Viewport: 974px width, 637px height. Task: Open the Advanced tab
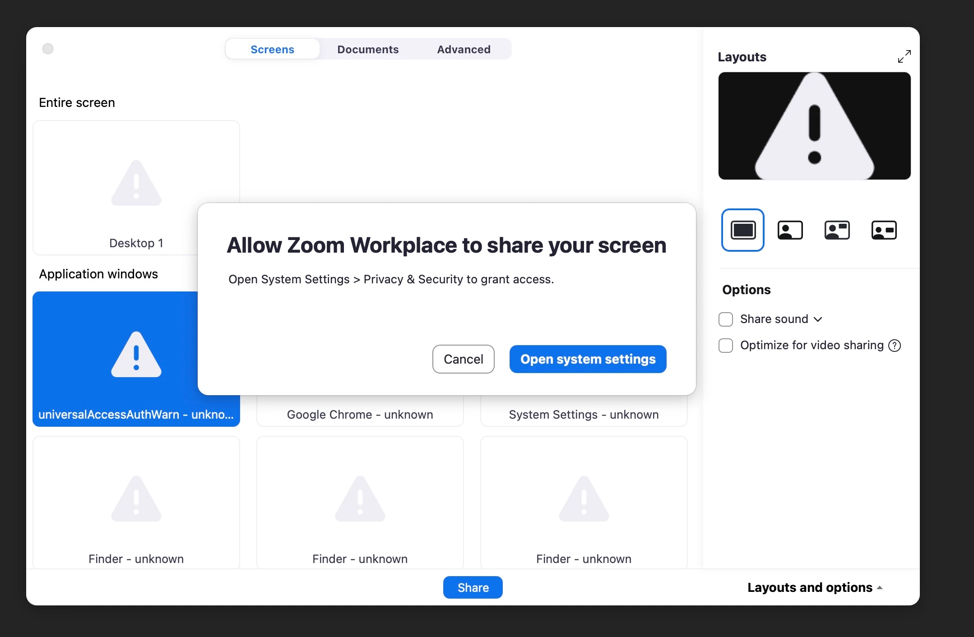point(464,49)
